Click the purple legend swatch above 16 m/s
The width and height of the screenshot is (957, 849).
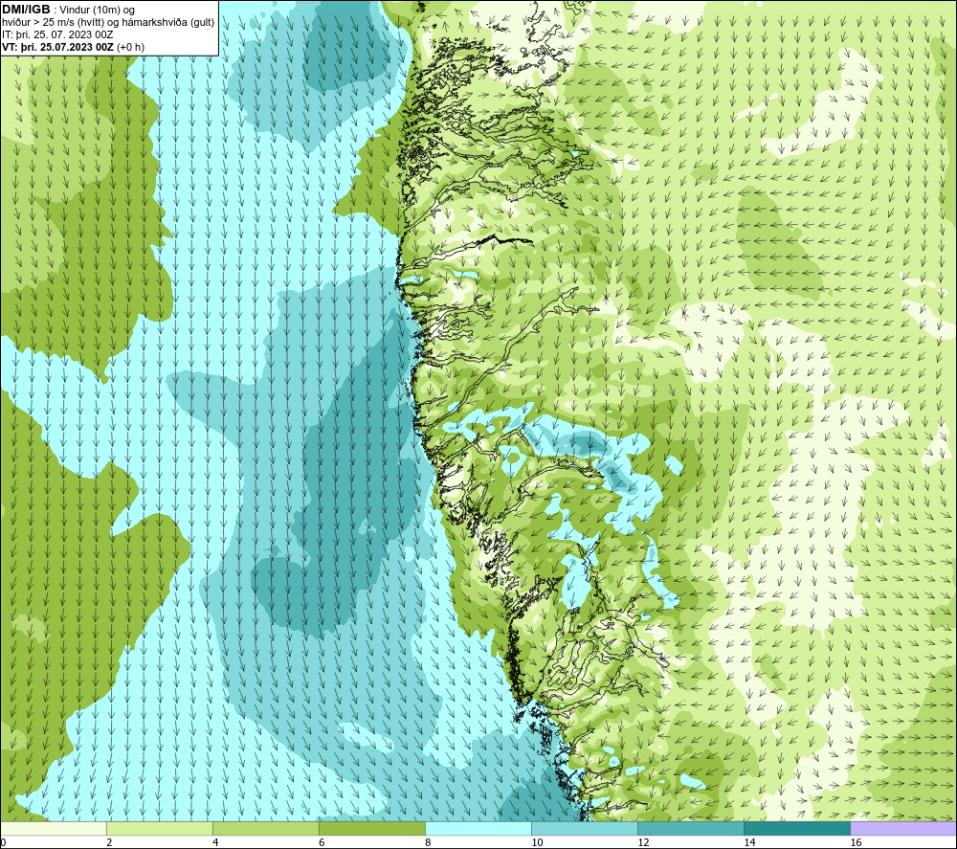(x=903, y=828)
